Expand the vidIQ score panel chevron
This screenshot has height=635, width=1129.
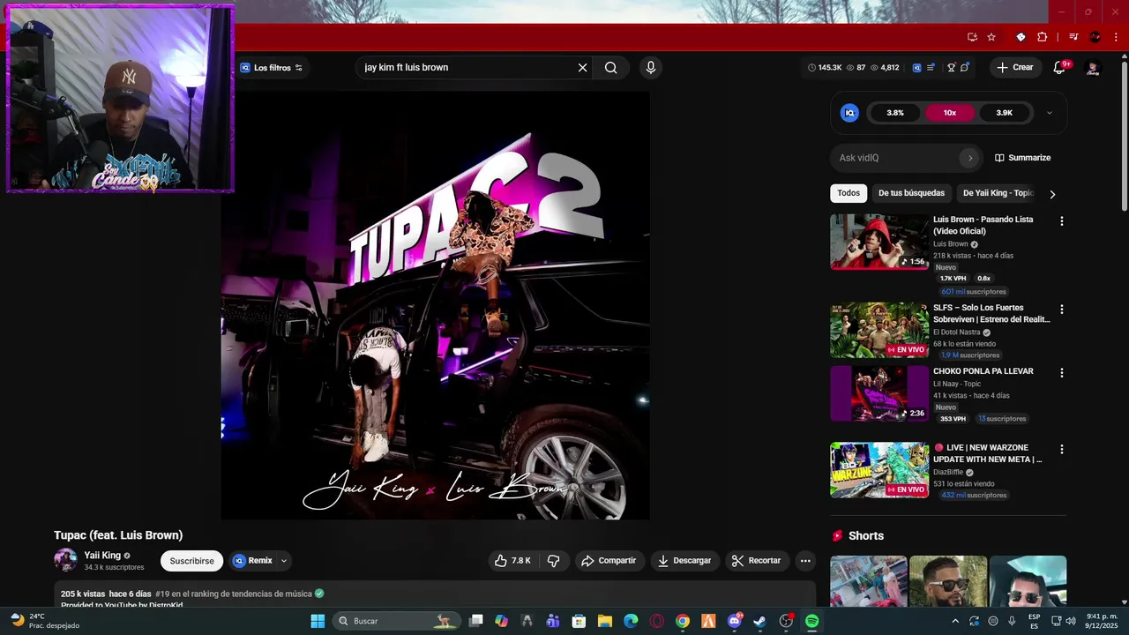tap(1049, 113)
